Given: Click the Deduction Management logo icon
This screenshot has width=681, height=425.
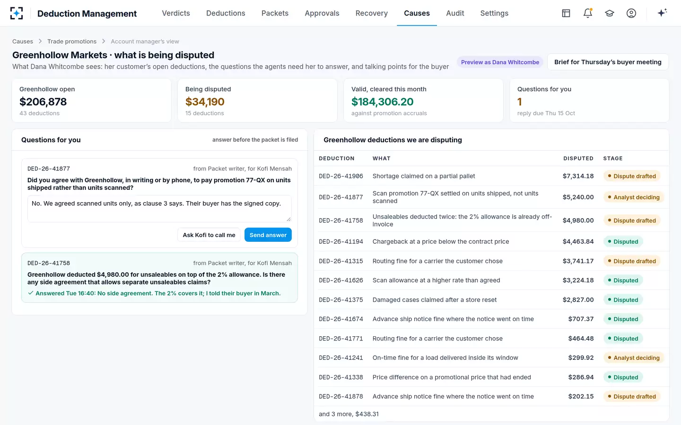Looking at the screenshot, I should pos(17,13).
